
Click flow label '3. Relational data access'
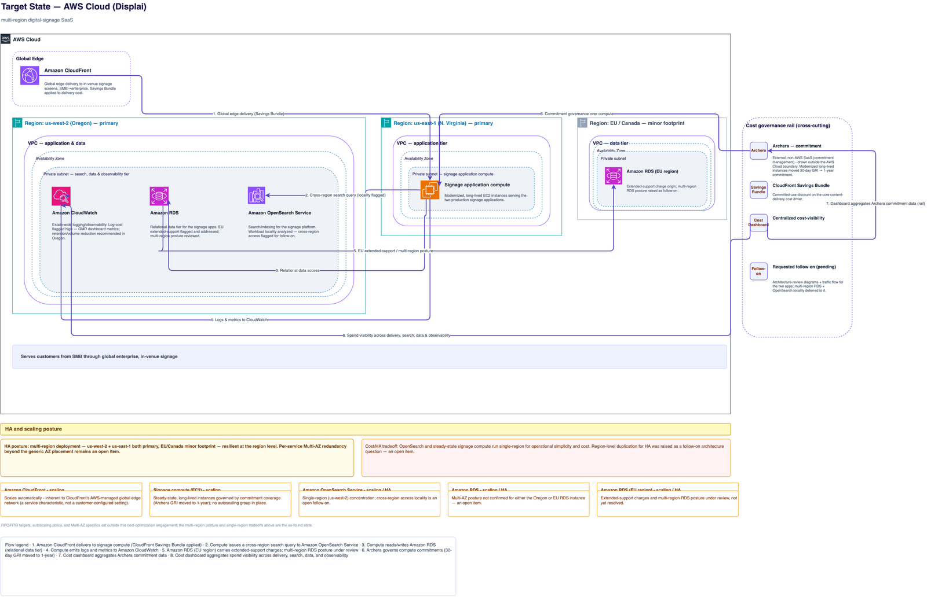coord(297,270)
